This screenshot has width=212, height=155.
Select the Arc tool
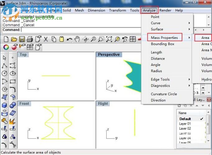click(x=5, y=81)
